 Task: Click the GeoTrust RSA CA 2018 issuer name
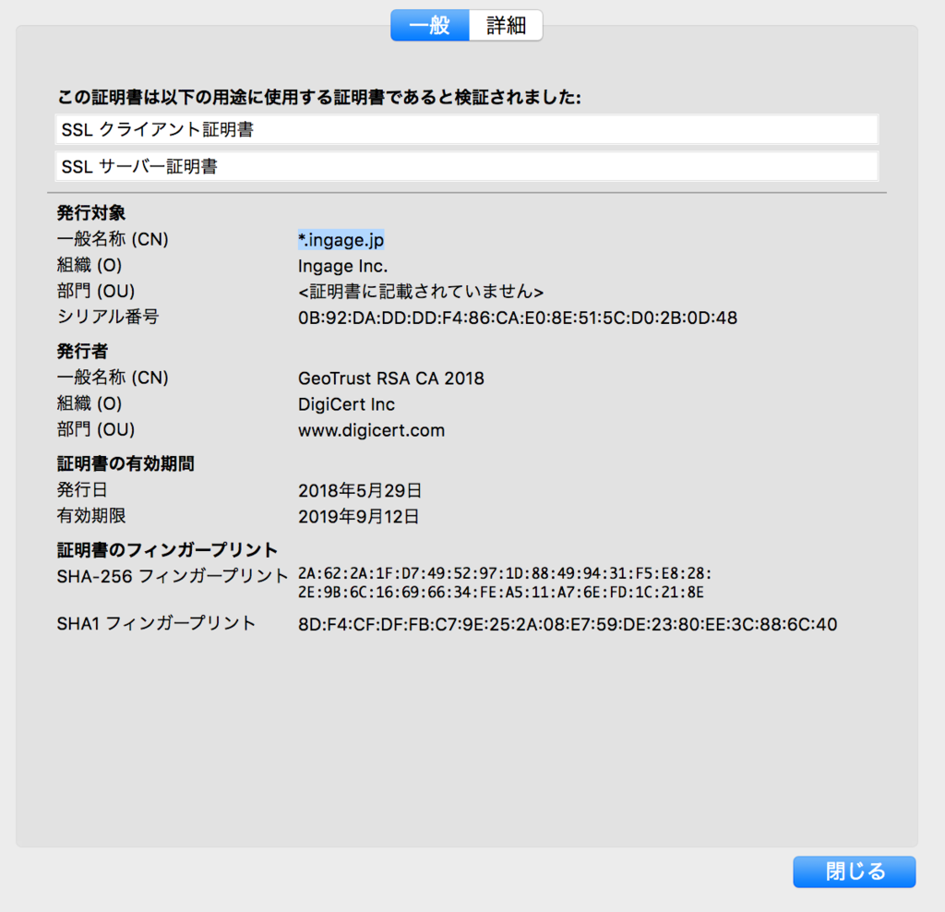(x=390, y=378)
